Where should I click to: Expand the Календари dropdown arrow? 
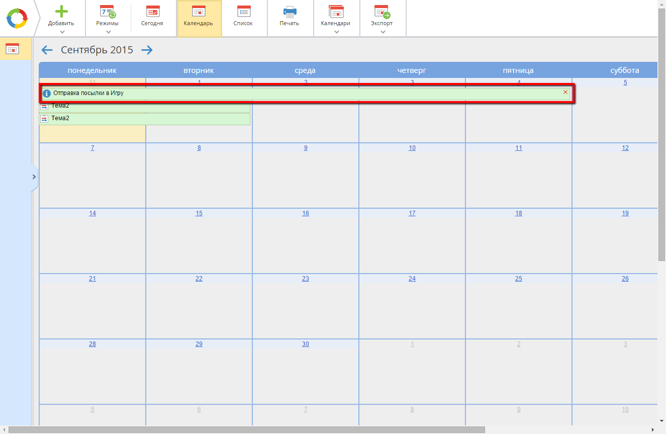click(x=336, y=32)
